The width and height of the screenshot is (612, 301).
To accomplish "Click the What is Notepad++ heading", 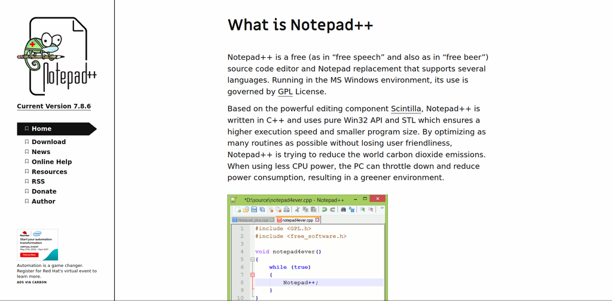I will (x=300, y=25).
